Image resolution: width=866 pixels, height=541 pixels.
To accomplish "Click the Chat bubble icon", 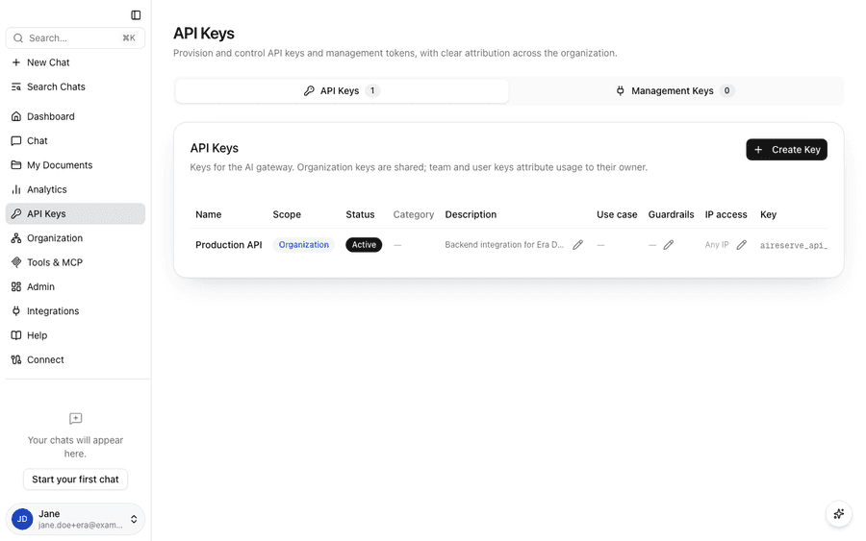I will [x=16, y=140].
